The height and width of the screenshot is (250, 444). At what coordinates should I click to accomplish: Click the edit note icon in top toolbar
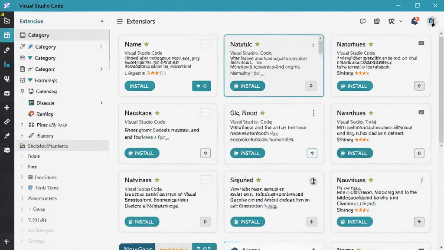click(x=377, y=21)
